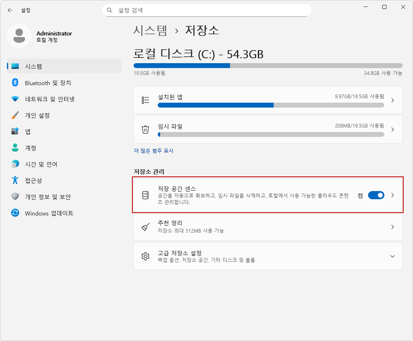Click the 고급 저장소 설정 gear icon
Screen dimensions: 413x341
coord(145,256)
